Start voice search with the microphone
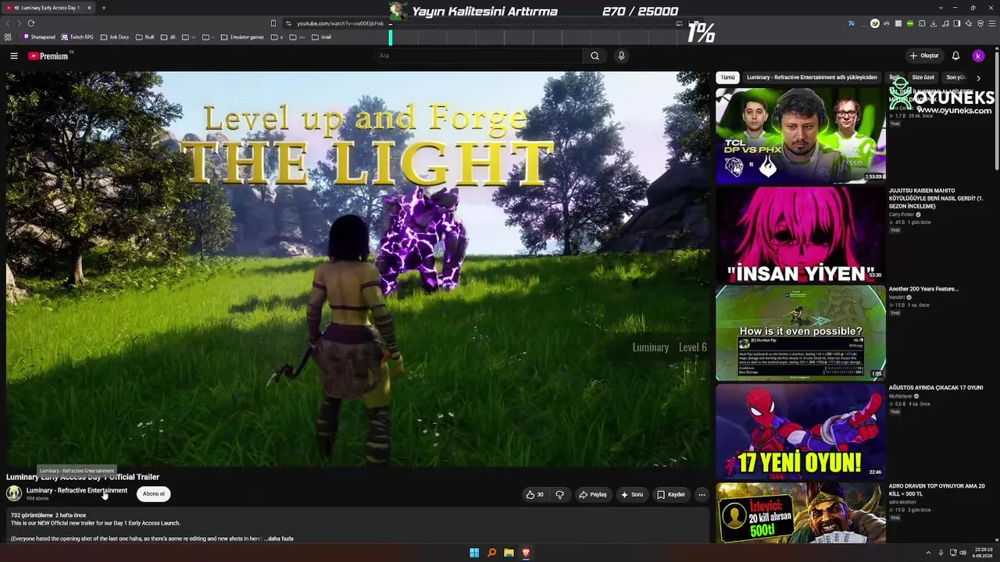This screenshot has height=562, width=1000. point(621,55)
